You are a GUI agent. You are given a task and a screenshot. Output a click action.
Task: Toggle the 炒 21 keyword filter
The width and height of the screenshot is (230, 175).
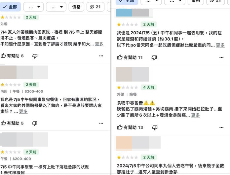(95, 7)
